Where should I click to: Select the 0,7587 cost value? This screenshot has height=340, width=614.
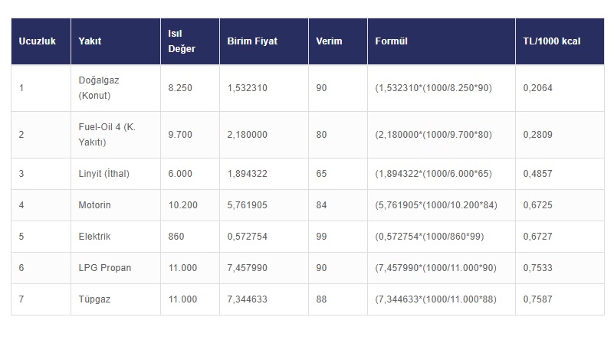pyautogui.click(x=537, y=299)
